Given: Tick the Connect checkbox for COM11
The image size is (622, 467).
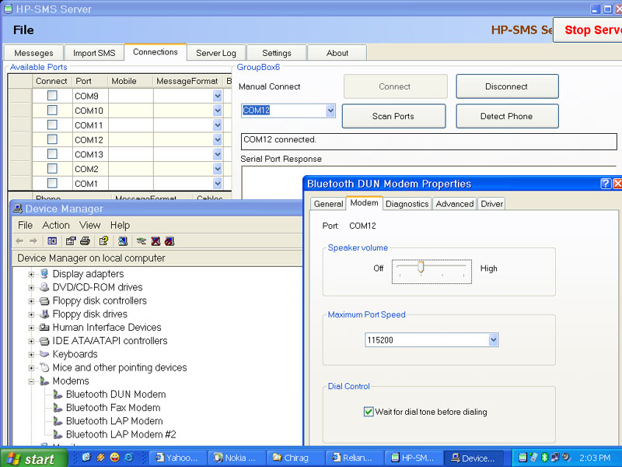Looking at the screenshot, I should pyautogui.click(x=52, y=125).
